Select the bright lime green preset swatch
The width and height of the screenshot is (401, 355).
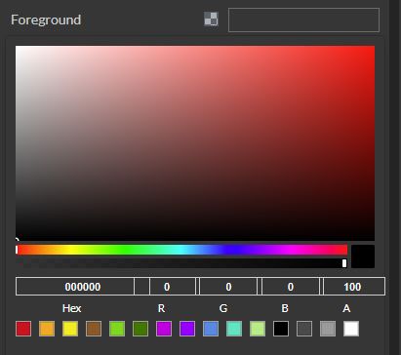(117, 329)
